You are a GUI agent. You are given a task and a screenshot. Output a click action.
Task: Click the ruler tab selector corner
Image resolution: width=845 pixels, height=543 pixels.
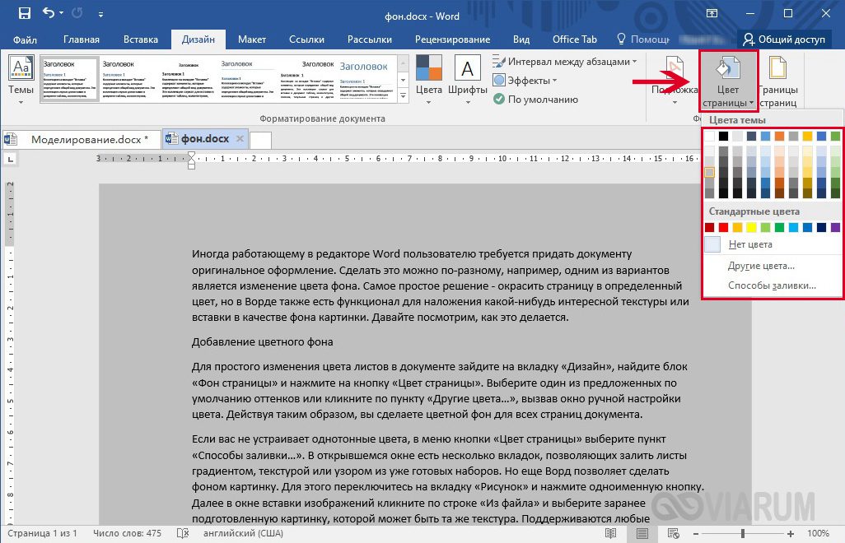(11, 159)
